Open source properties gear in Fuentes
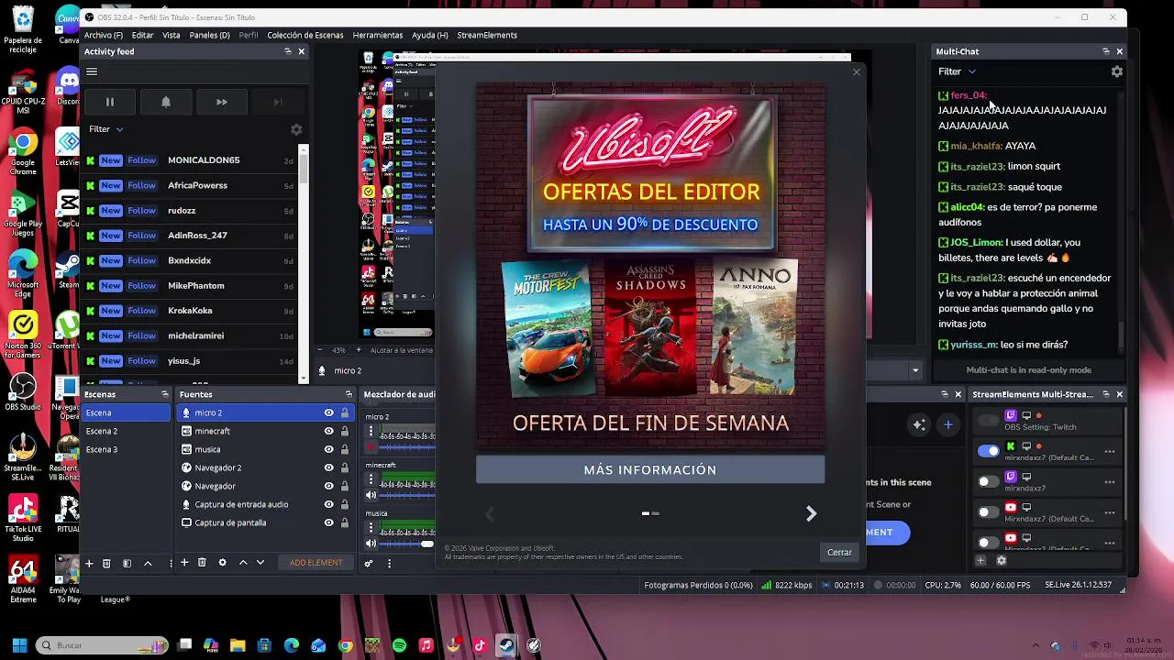 (x=222, y=562)
